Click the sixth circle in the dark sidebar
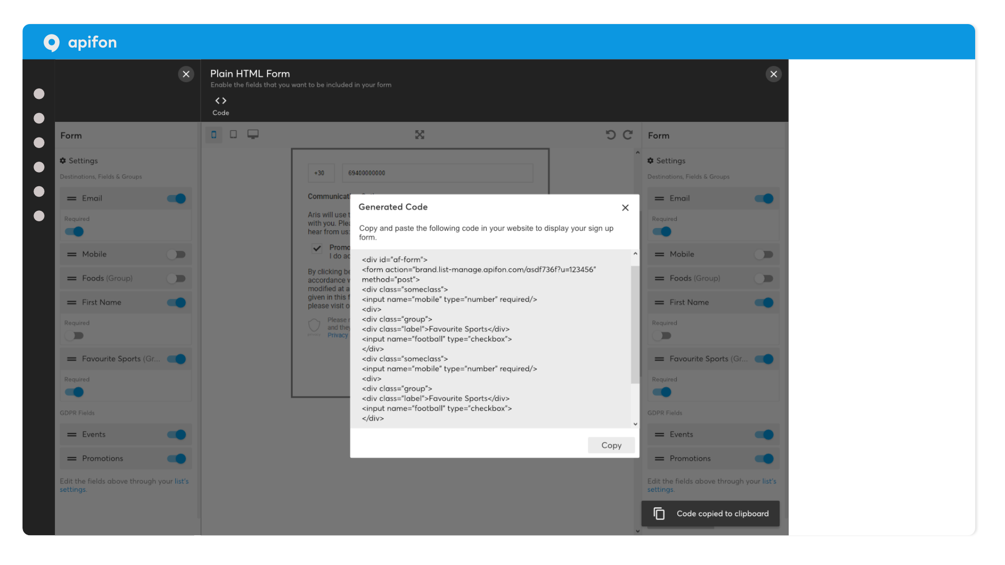The height and width of the screenshot is (565, 1005). [x=39, y=216]
